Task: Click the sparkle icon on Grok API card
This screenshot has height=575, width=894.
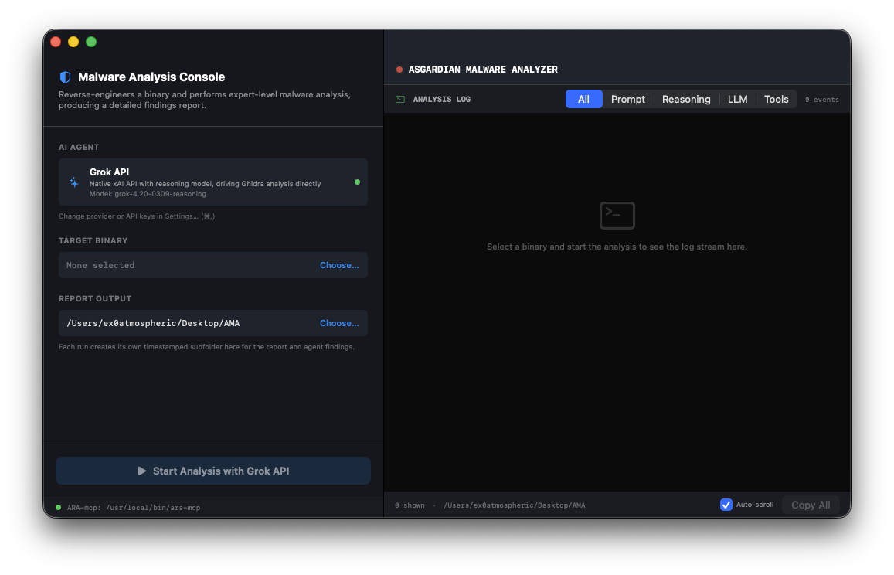Action: pos(74,182)
